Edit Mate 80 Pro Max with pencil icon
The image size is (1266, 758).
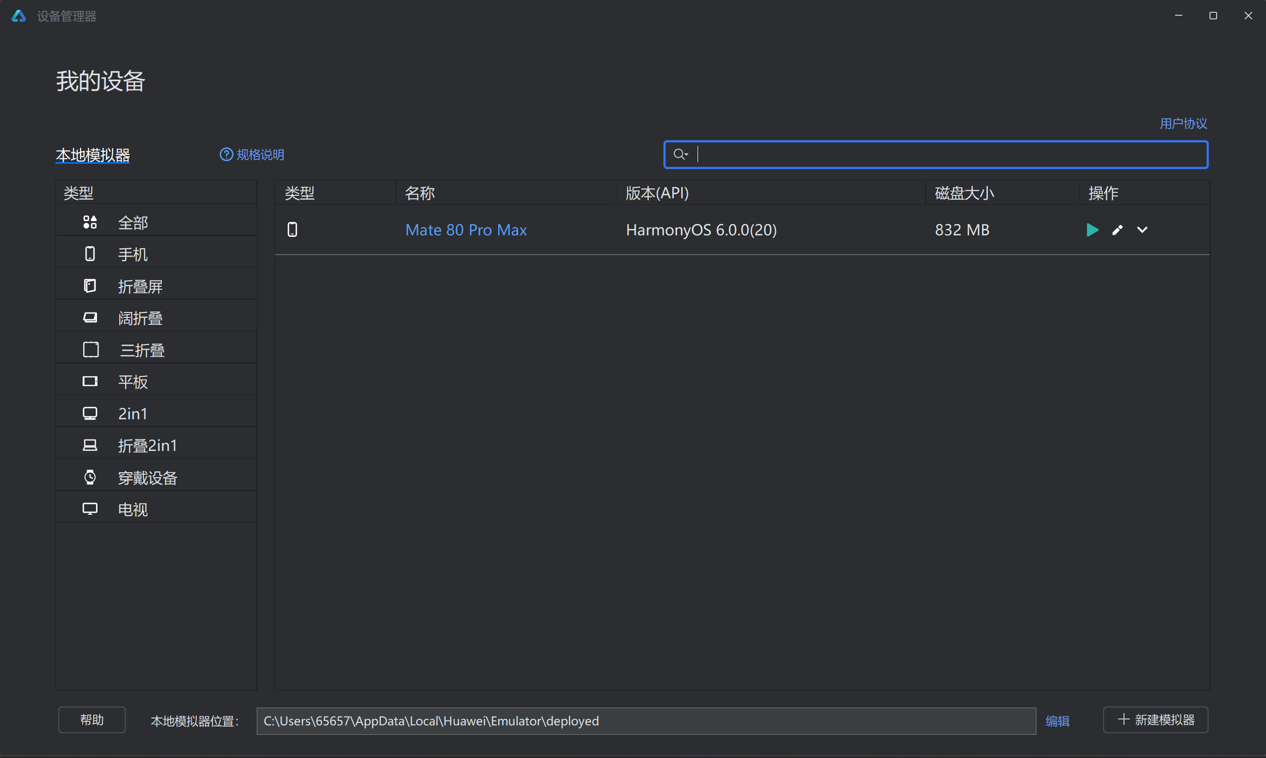[x=1117, y=230]
